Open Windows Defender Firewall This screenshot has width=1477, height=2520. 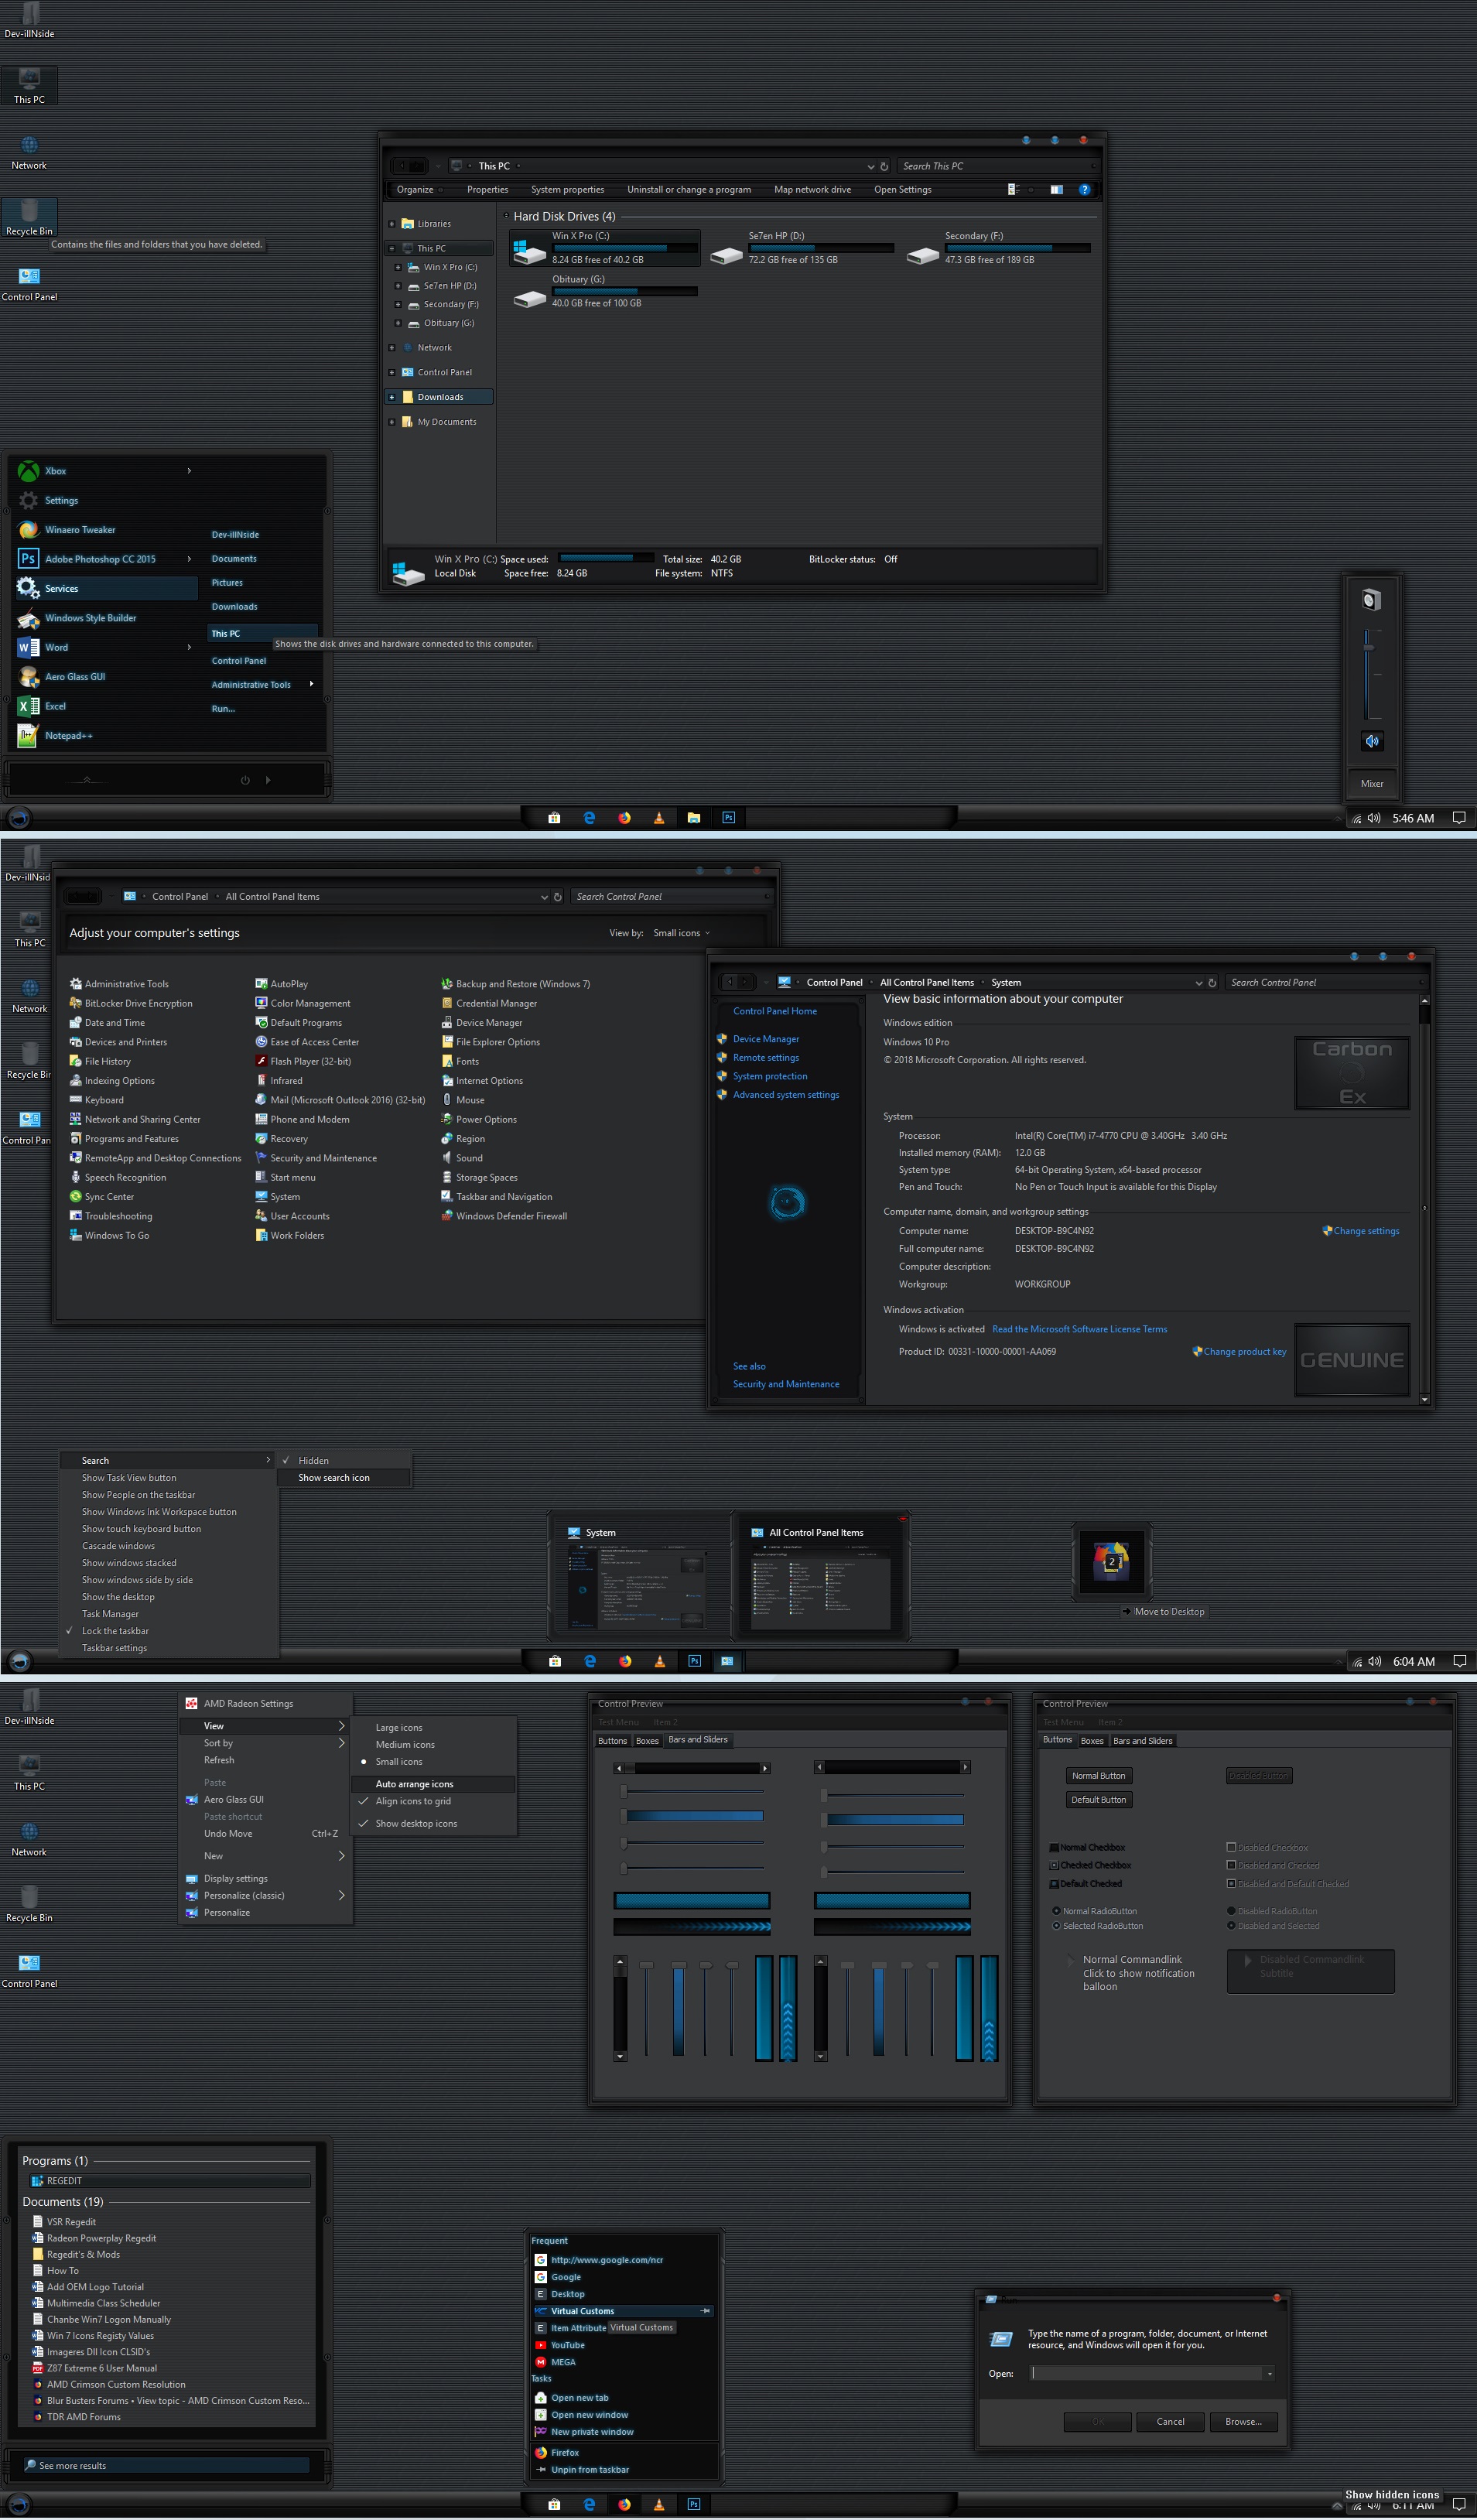pos(504,1216)
